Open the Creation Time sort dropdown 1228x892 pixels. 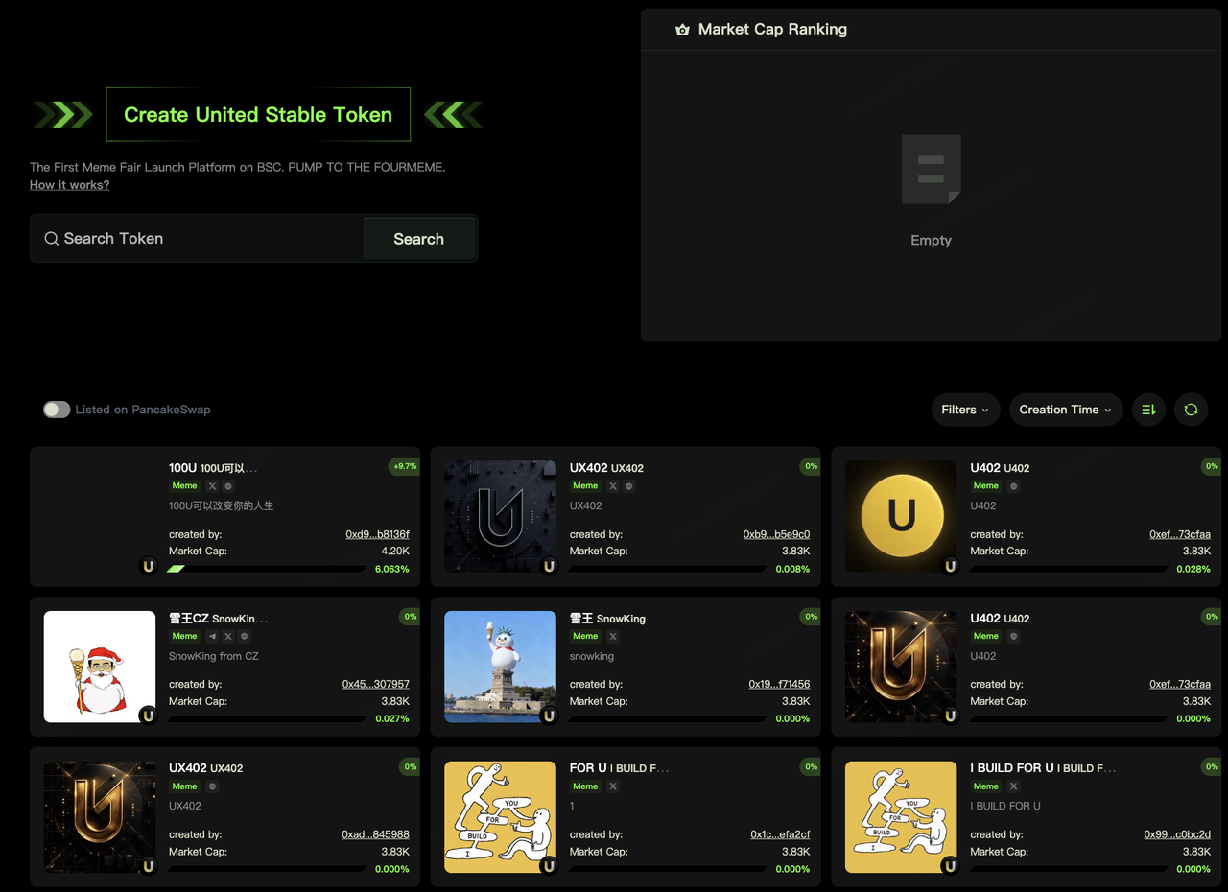(1065, 410)
